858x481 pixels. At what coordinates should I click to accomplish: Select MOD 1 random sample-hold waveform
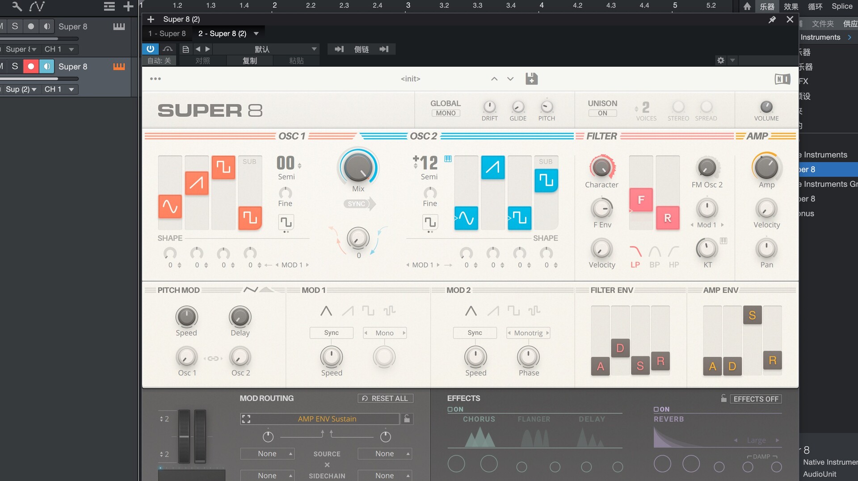(389, 311)
